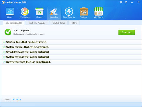
Task: Open the Home monitor icon
Action: 10,12
